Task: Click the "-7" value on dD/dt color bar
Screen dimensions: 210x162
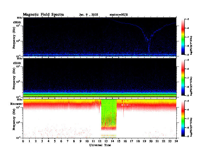Action: pyautogui.click(x=188, y=78)
